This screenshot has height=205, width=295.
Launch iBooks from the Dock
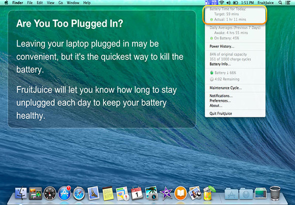tap(180, 194)
